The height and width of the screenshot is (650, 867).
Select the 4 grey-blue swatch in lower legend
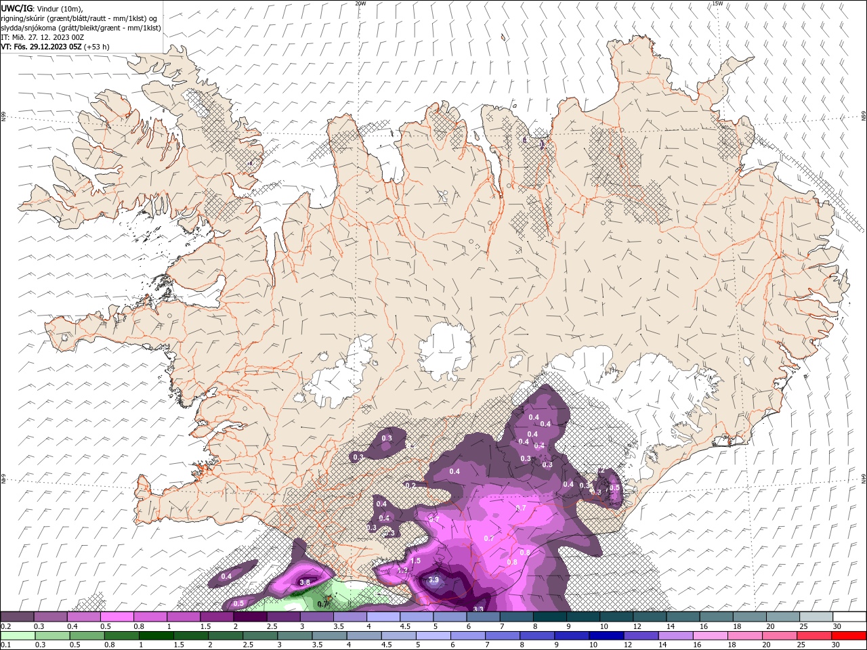point(364,636)
